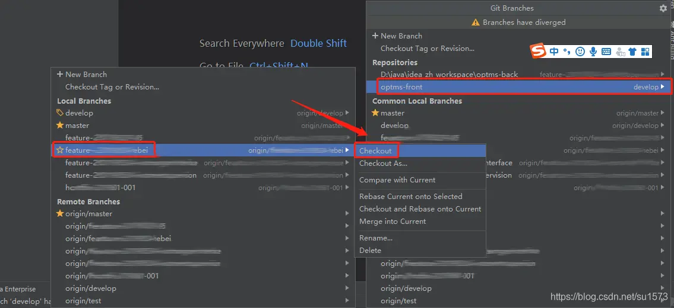This screenshot has height=308, width=674.
Task: Choose Checkout from the branch context menu
Action: coord(375,151)
